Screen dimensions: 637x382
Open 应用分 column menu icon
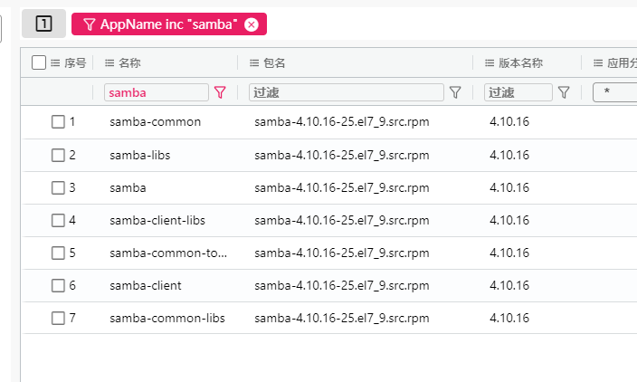point(598,62)
